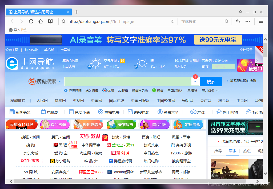This screenshot has width=273, height=189.
Task: Open the 人民网 link
Action: 42,101
